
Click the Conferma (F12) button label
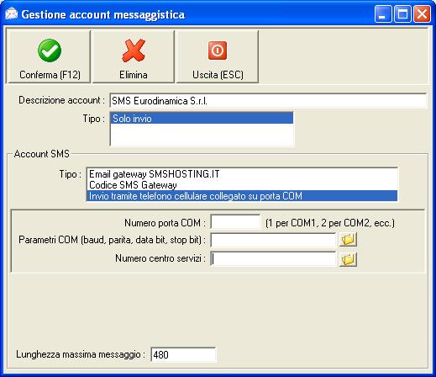click(x=50, y=75)
